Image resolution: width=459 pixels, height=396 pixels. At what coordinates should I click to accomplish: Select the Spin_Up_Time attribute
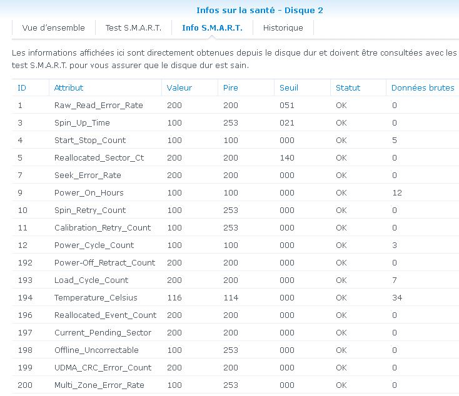[x=82, y=122]
